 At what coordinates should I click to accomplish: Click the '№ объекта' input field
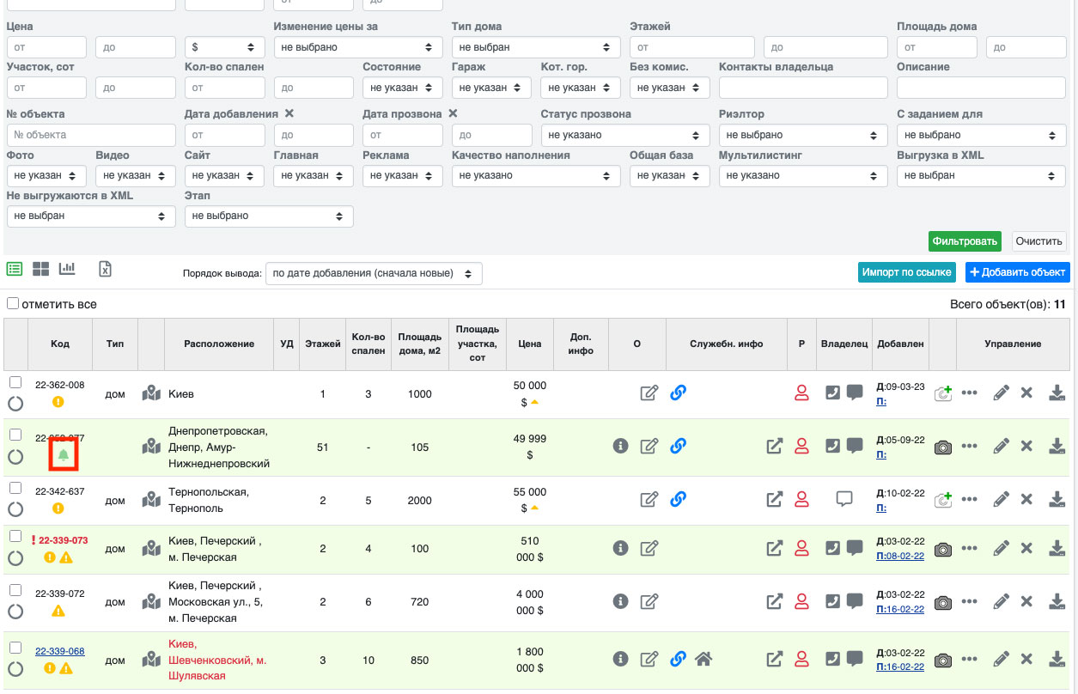(90, 135)
